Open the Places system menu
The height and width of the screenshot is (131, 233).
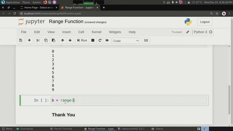(26, 2)
